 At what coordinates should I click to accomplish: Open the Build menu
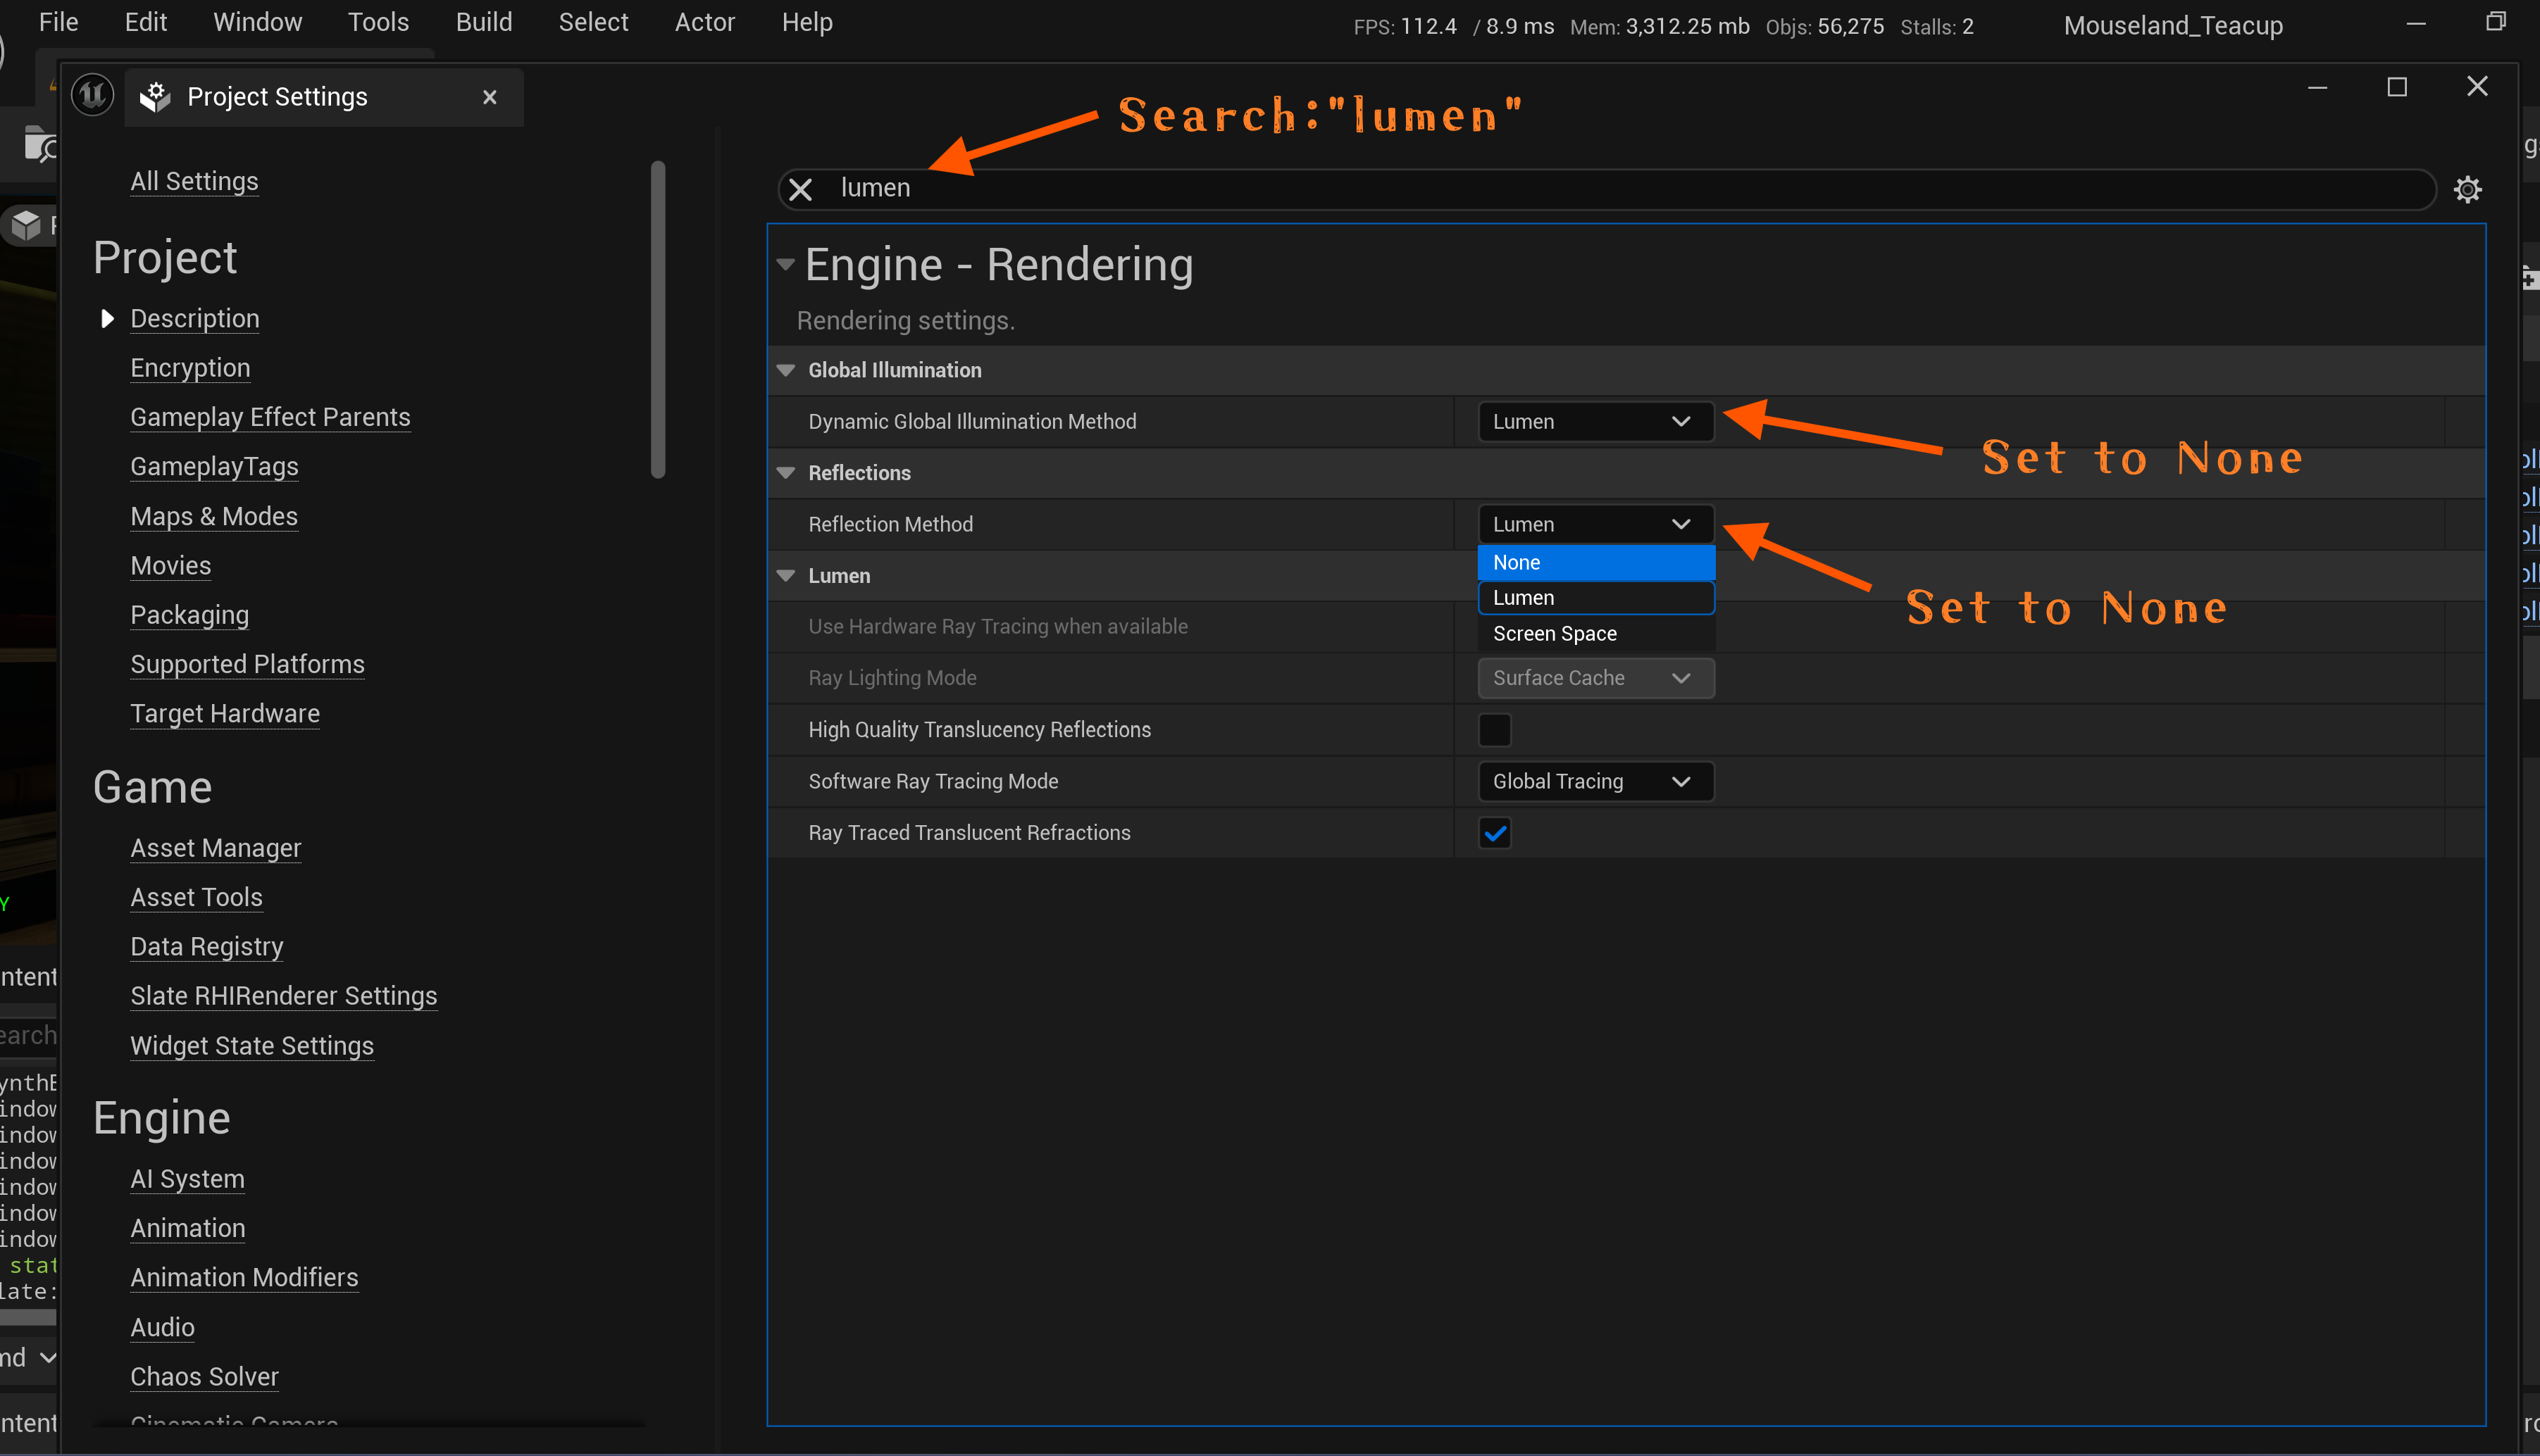click(484, 22)
